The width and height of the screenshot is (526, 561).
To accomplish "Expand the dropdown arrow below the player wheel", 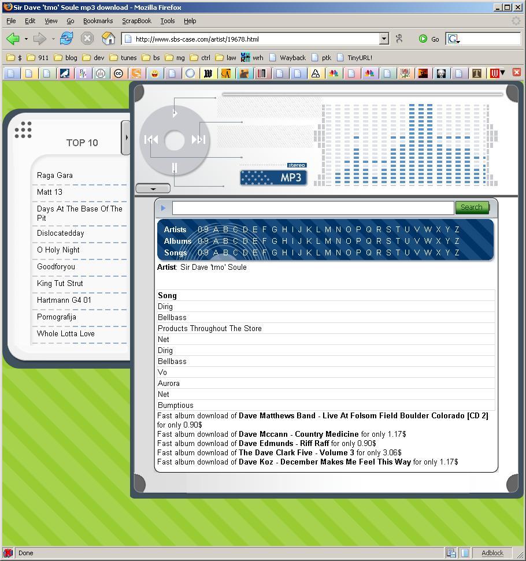I will click(x=153, y=188).
